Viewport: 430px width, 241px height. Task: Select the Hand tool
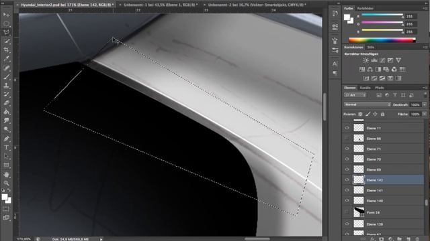click(x=6, y=174)
